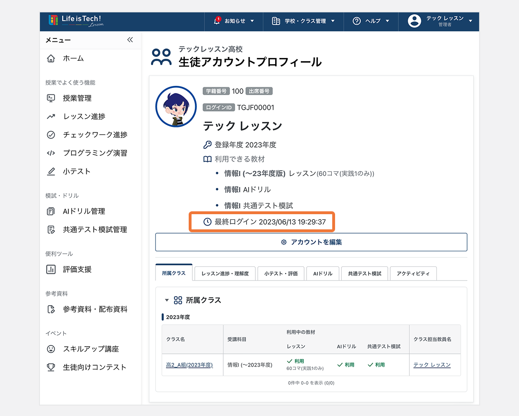This screenshot has height=416, width=519.
Task: Collapse the メニュー sidebar with double chevron
Action: [130, 40]
